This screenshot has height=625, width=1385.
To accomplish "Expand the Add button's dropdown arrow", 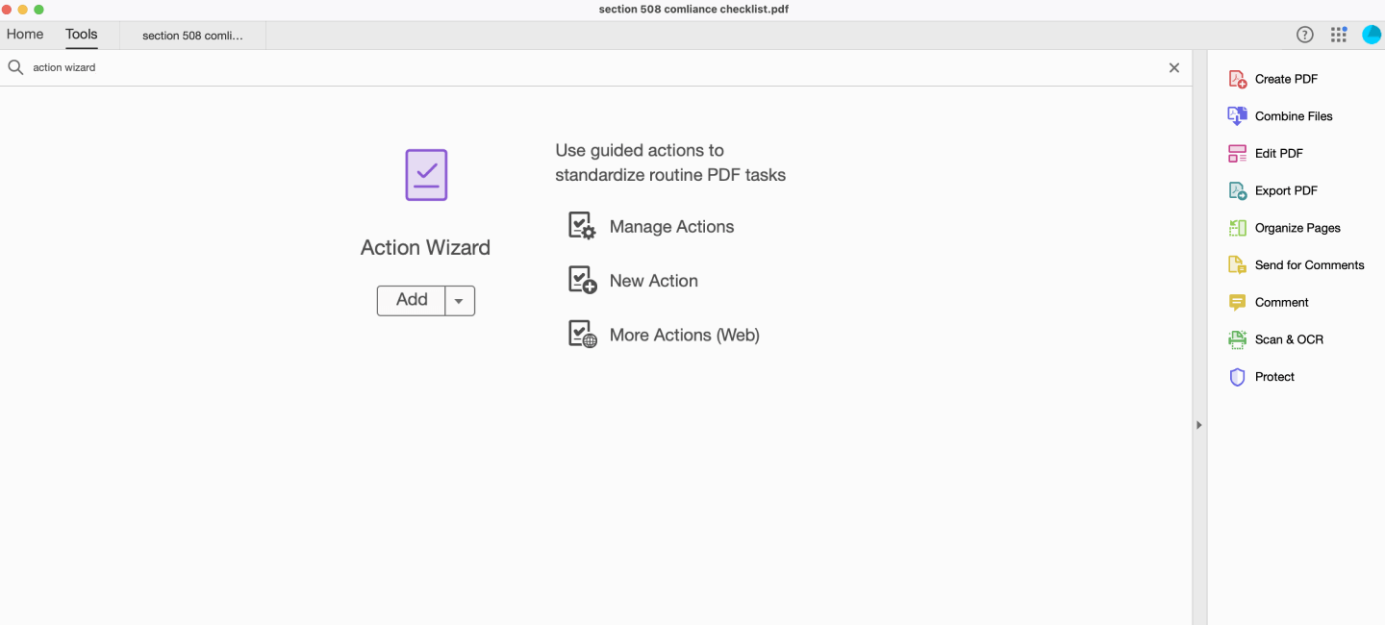I will click(x=459, y=300).
